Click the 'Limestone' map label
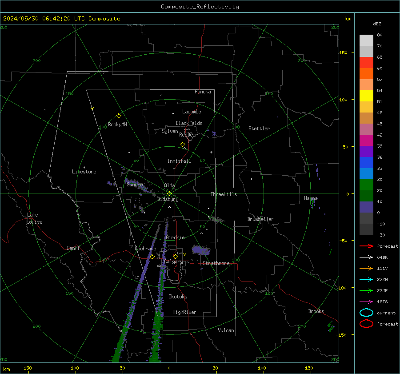The width and height of the screenshot is (400, 374). tap(84, 172)
